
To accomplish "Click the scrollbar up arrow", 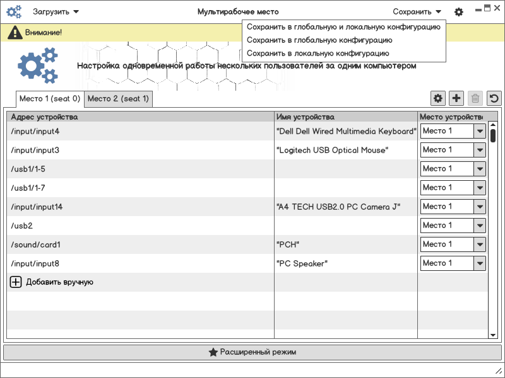I will 493,125.
